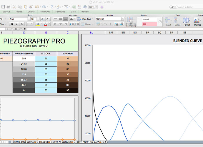Click the Insert cells icon
The image size is (203, 147).
tap(168, 21)
